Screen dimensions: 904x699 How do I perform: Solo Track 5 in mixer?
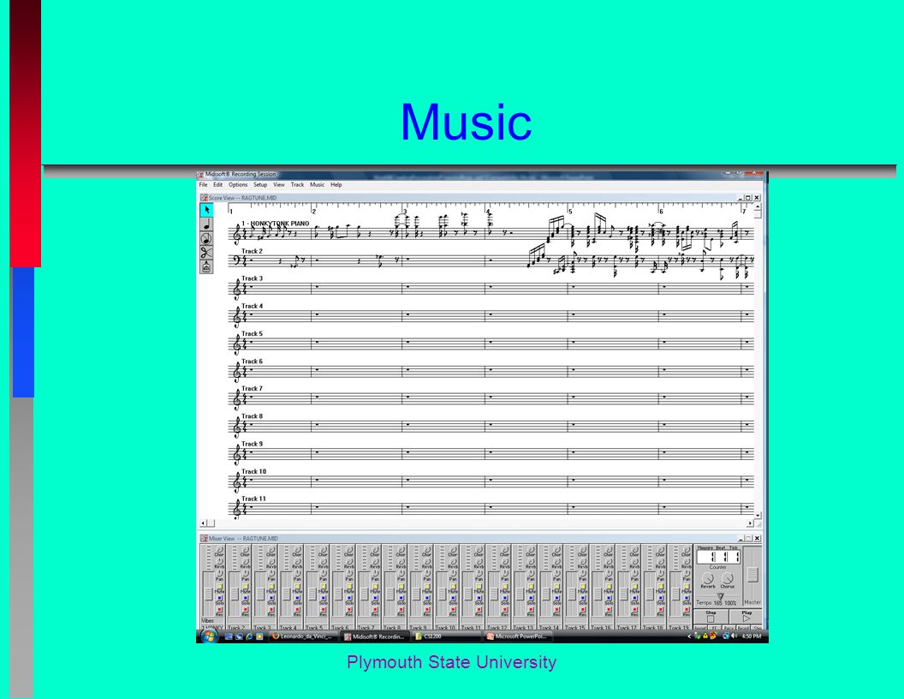(324, 598)
